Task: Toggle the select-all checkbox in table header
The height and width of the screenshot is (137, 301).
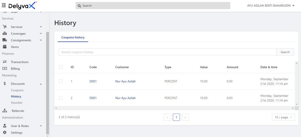Action: [x=61, y=67]
